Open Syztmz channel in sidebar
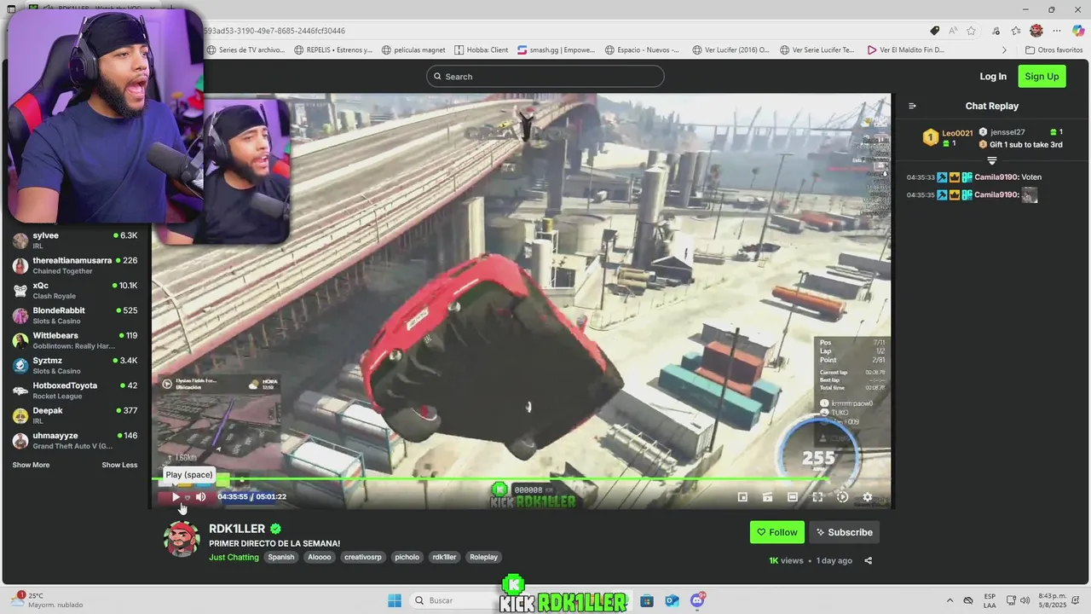Viewport: 1091px width, 614px height. point(75,365)
